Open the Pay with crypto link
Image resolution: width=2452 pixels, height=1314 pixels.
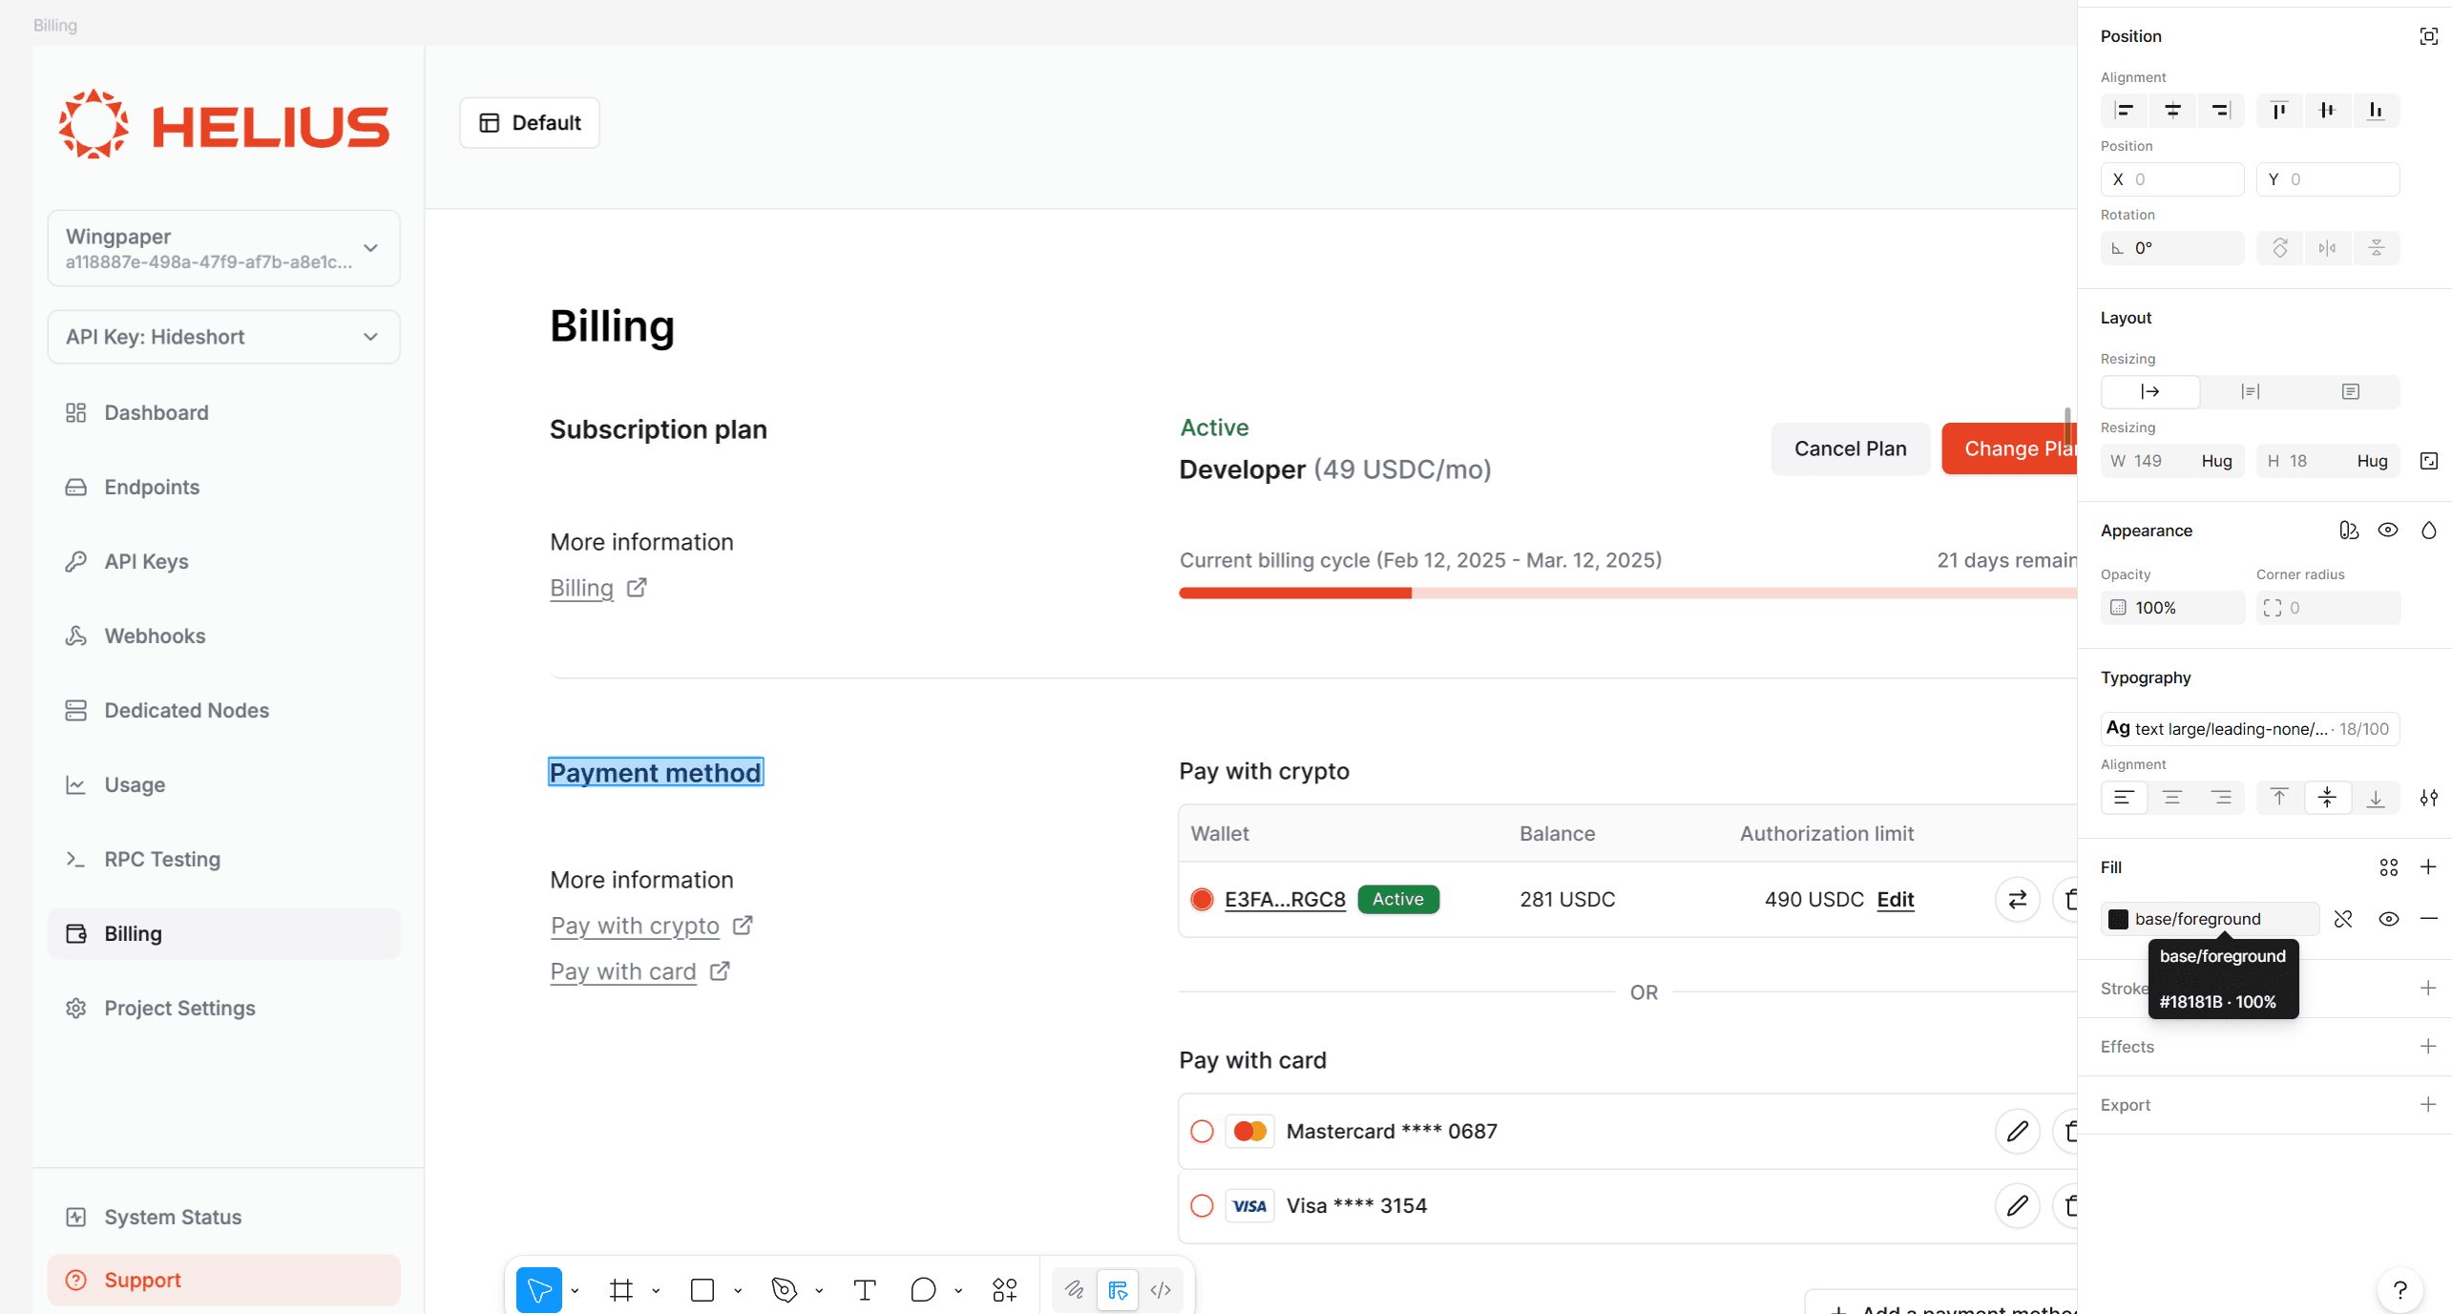click(x=635, y=926)
